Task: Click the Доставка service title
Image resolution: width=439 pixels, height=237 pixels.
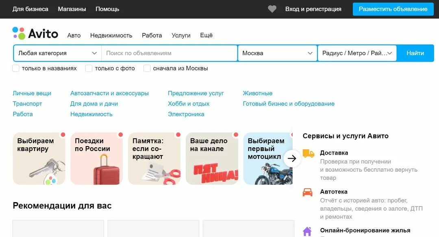Action: [x=334, y=153]
